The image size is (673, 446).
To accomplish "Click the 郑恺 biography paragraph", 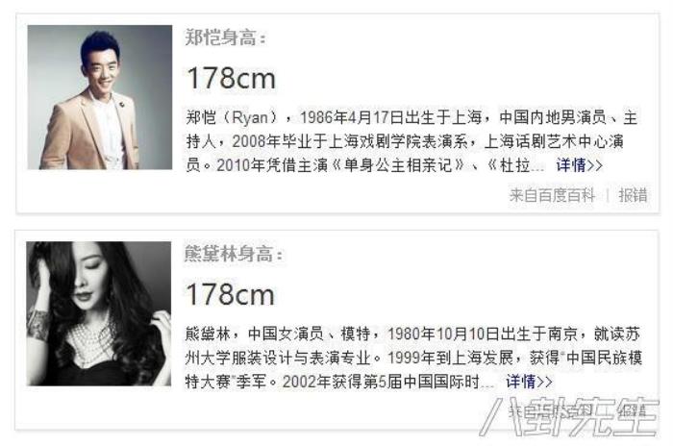I will click(x=412, y=141).
